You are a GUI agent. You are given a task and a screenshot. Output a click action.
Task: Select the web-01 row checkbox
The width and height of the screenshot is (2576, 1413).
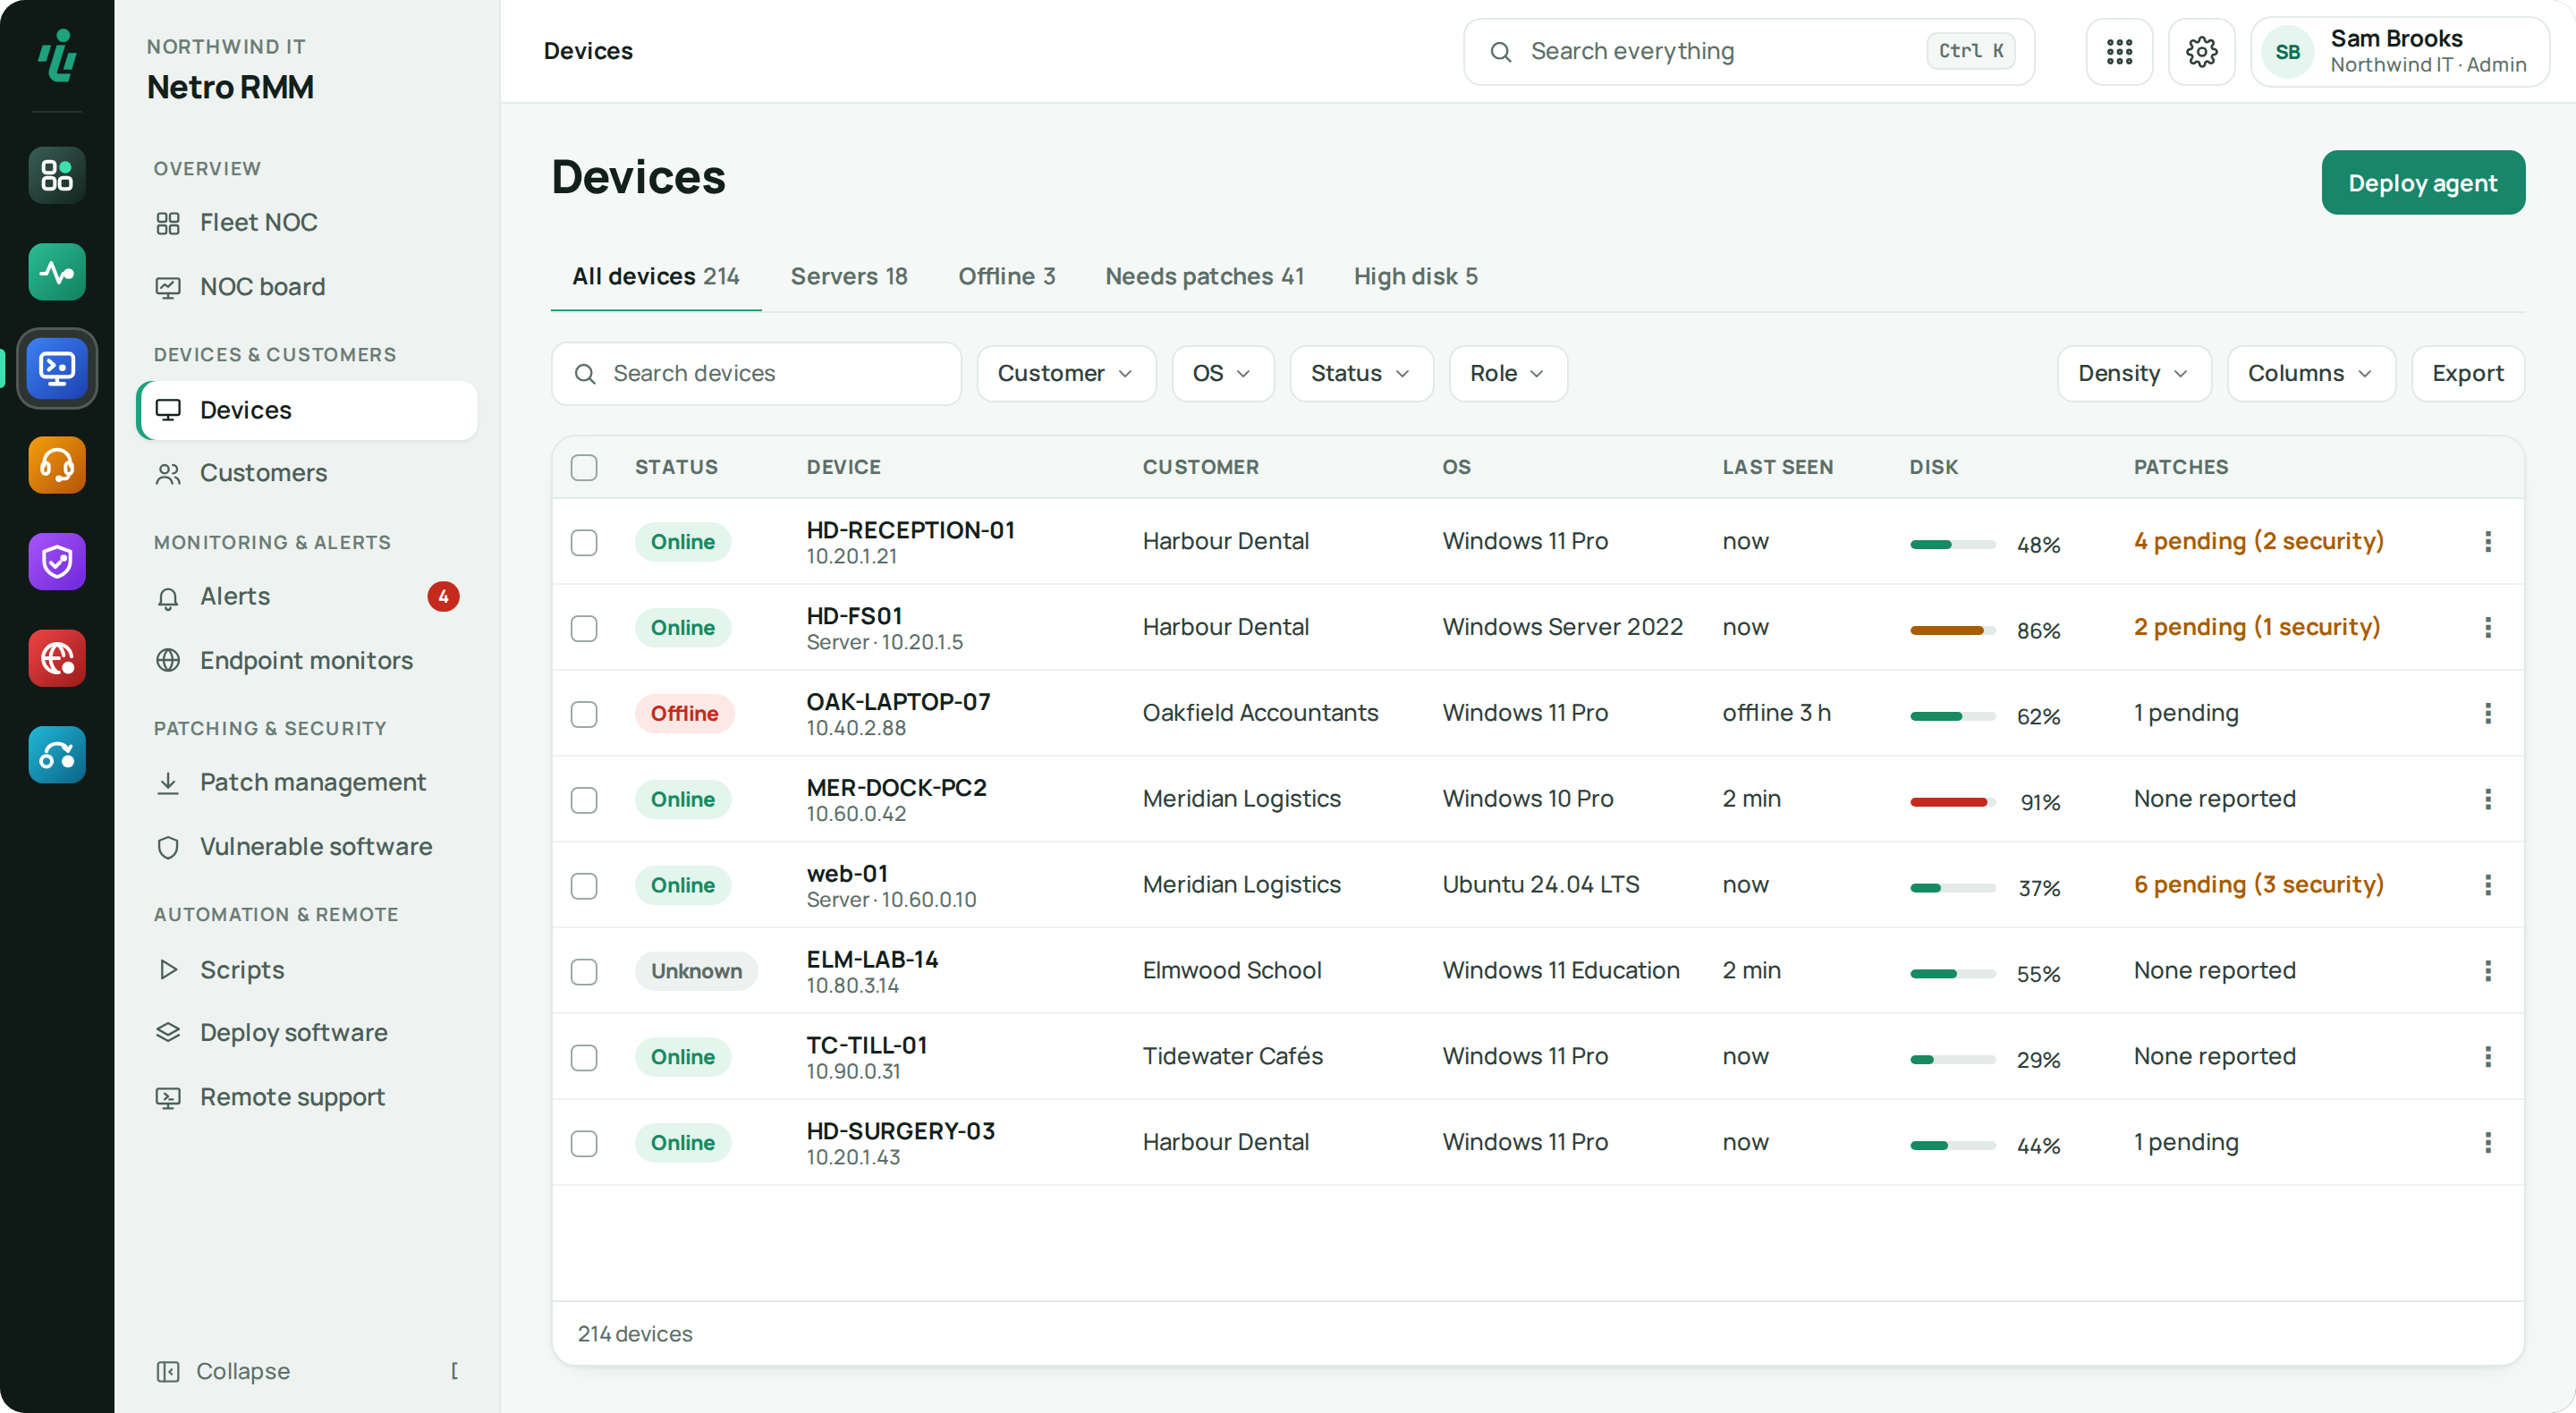(x=584, y=886)
